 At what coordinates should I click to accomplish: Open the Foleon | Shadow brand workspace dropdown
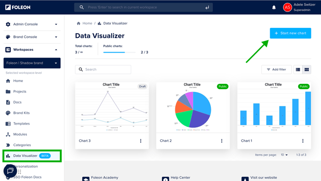tap(32, 63)
